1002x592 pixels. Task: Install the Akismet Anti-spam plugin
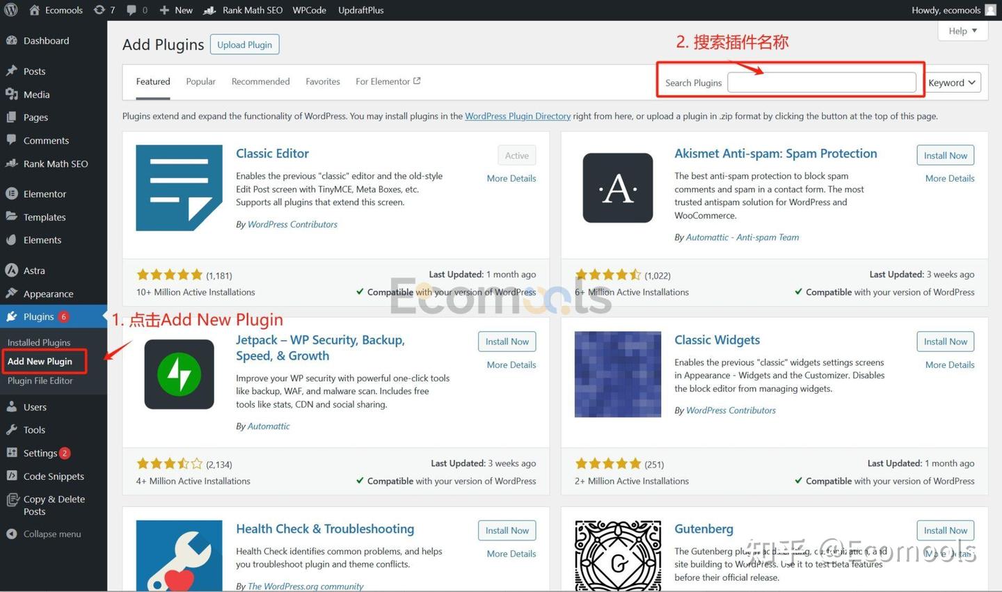pyautogui.click(x=945, y=156)
